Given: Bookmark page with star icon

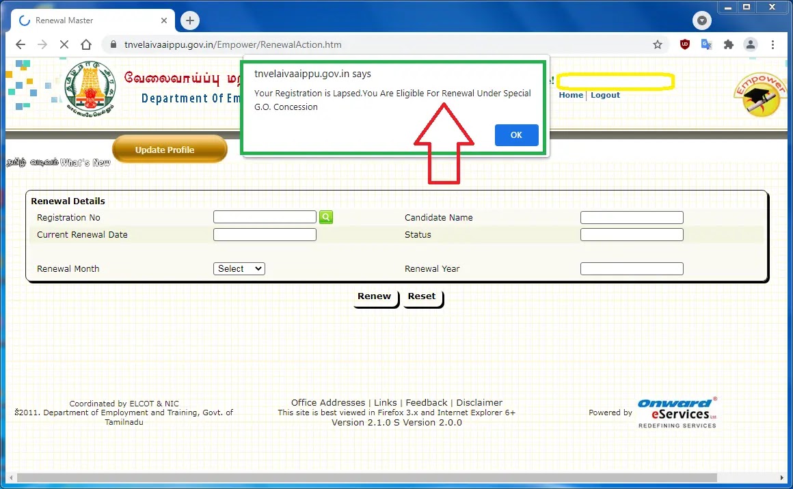Looking at the screenshot, I should point(658,44).
